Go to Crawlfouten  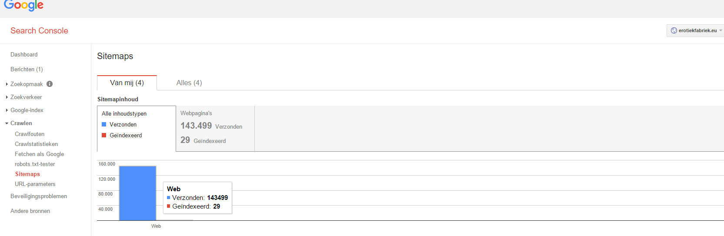click(x=30, y=134)
